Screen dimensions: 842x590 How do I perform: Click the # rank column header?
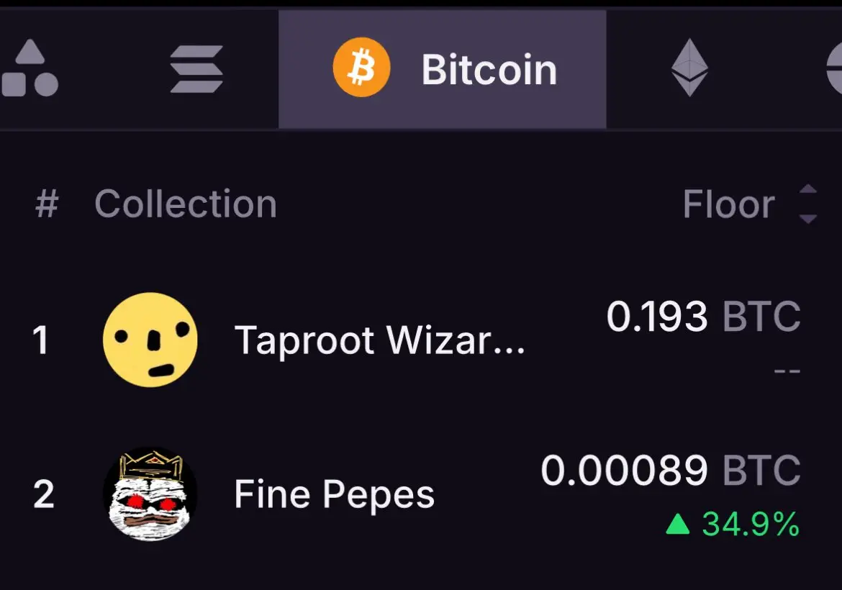click(x=47, y=204)
